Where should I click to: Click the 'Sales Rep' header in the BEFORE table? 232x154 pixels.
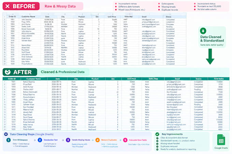[128, 17]
